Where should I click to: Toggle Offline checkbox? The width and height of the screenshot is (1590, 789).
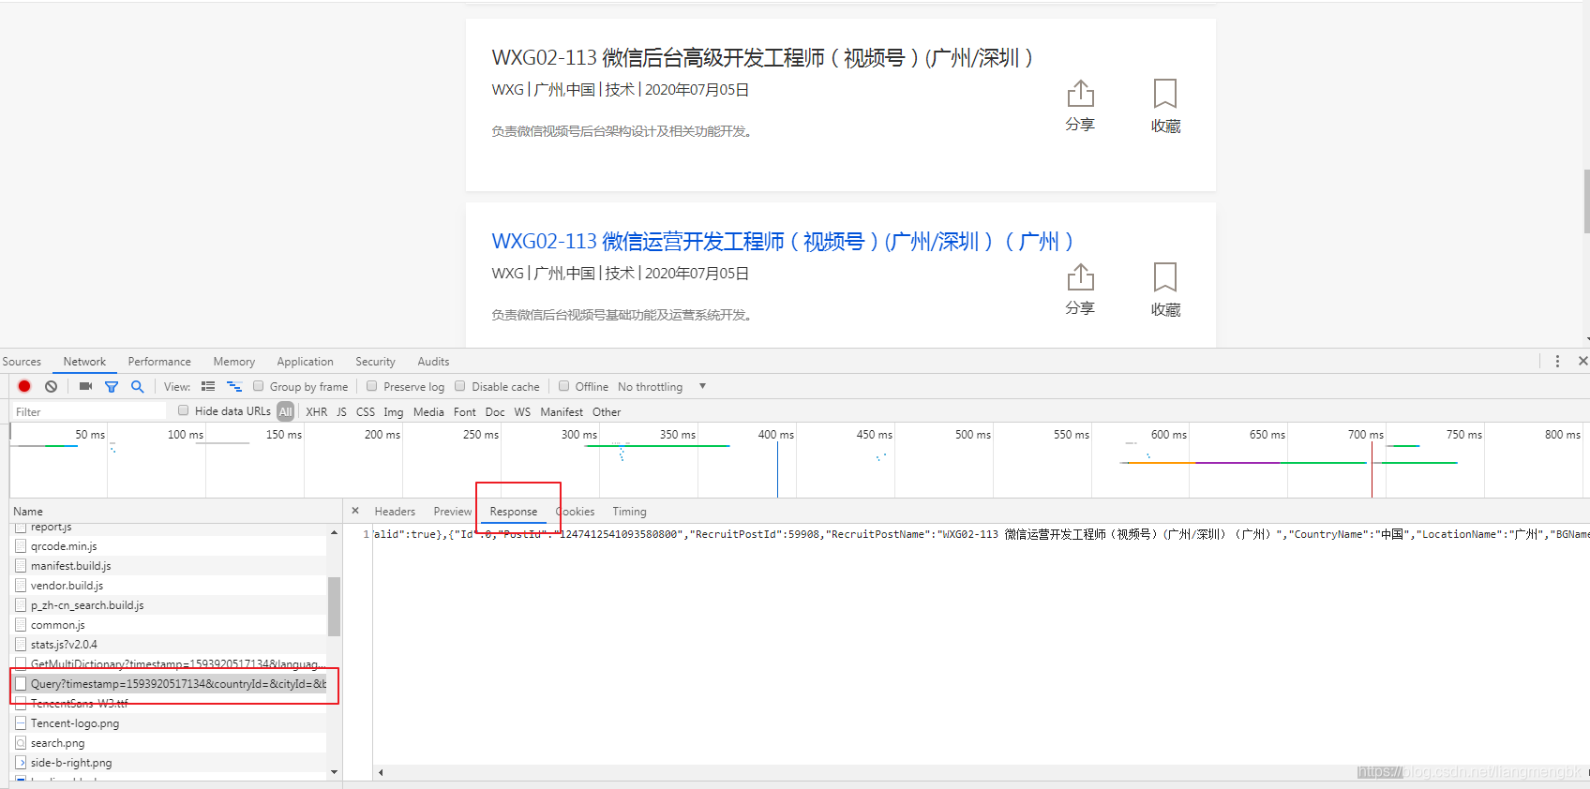564,386
